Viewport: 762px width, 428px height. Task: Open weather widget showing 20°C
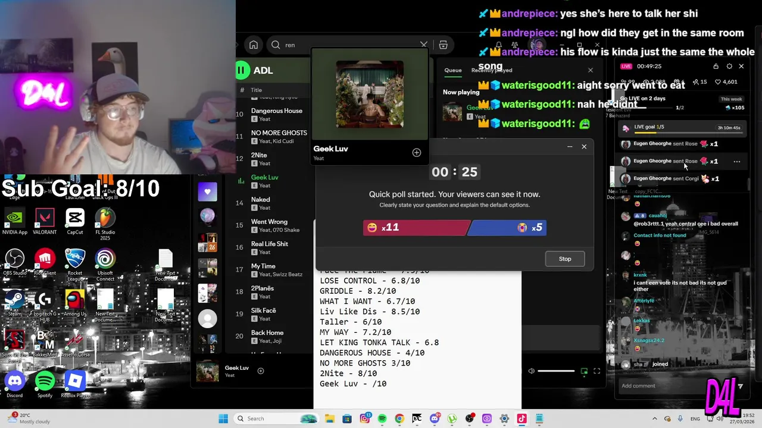(30, 418)
